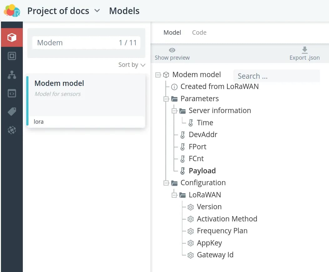Collapse the Parameters folder

[x=166, y=99]
